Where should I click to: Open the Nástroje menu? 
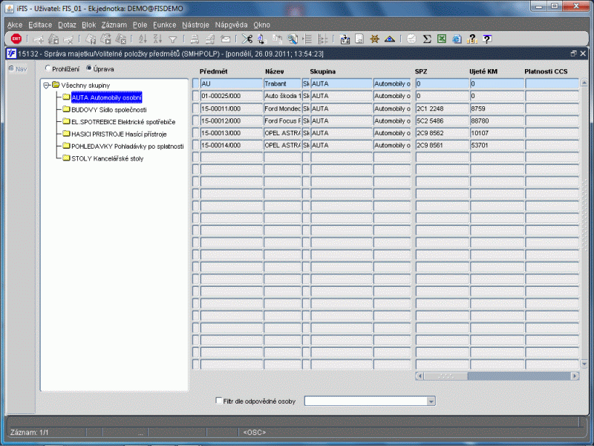tap(195, 25)
